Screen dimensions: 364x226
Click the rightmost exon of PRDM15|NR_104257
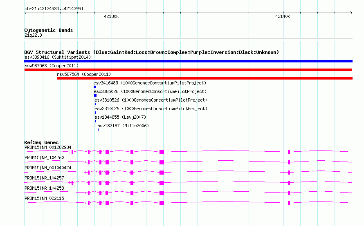289,183
